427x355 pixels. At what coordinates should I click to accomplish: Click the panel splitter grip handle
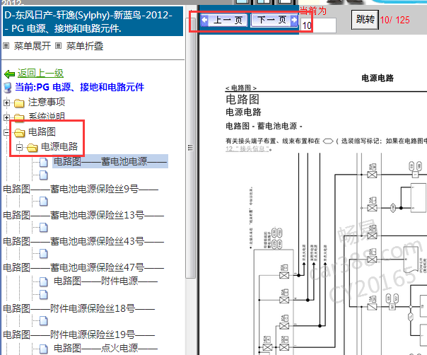pos(190,148)
